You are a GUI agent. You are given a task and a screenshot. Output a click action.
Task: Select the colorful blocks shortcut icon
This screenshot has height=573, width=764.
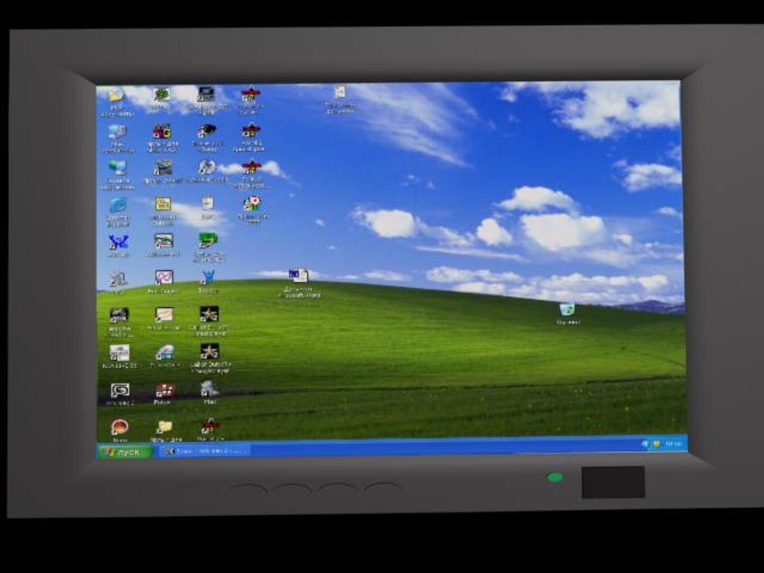point(162,131)
